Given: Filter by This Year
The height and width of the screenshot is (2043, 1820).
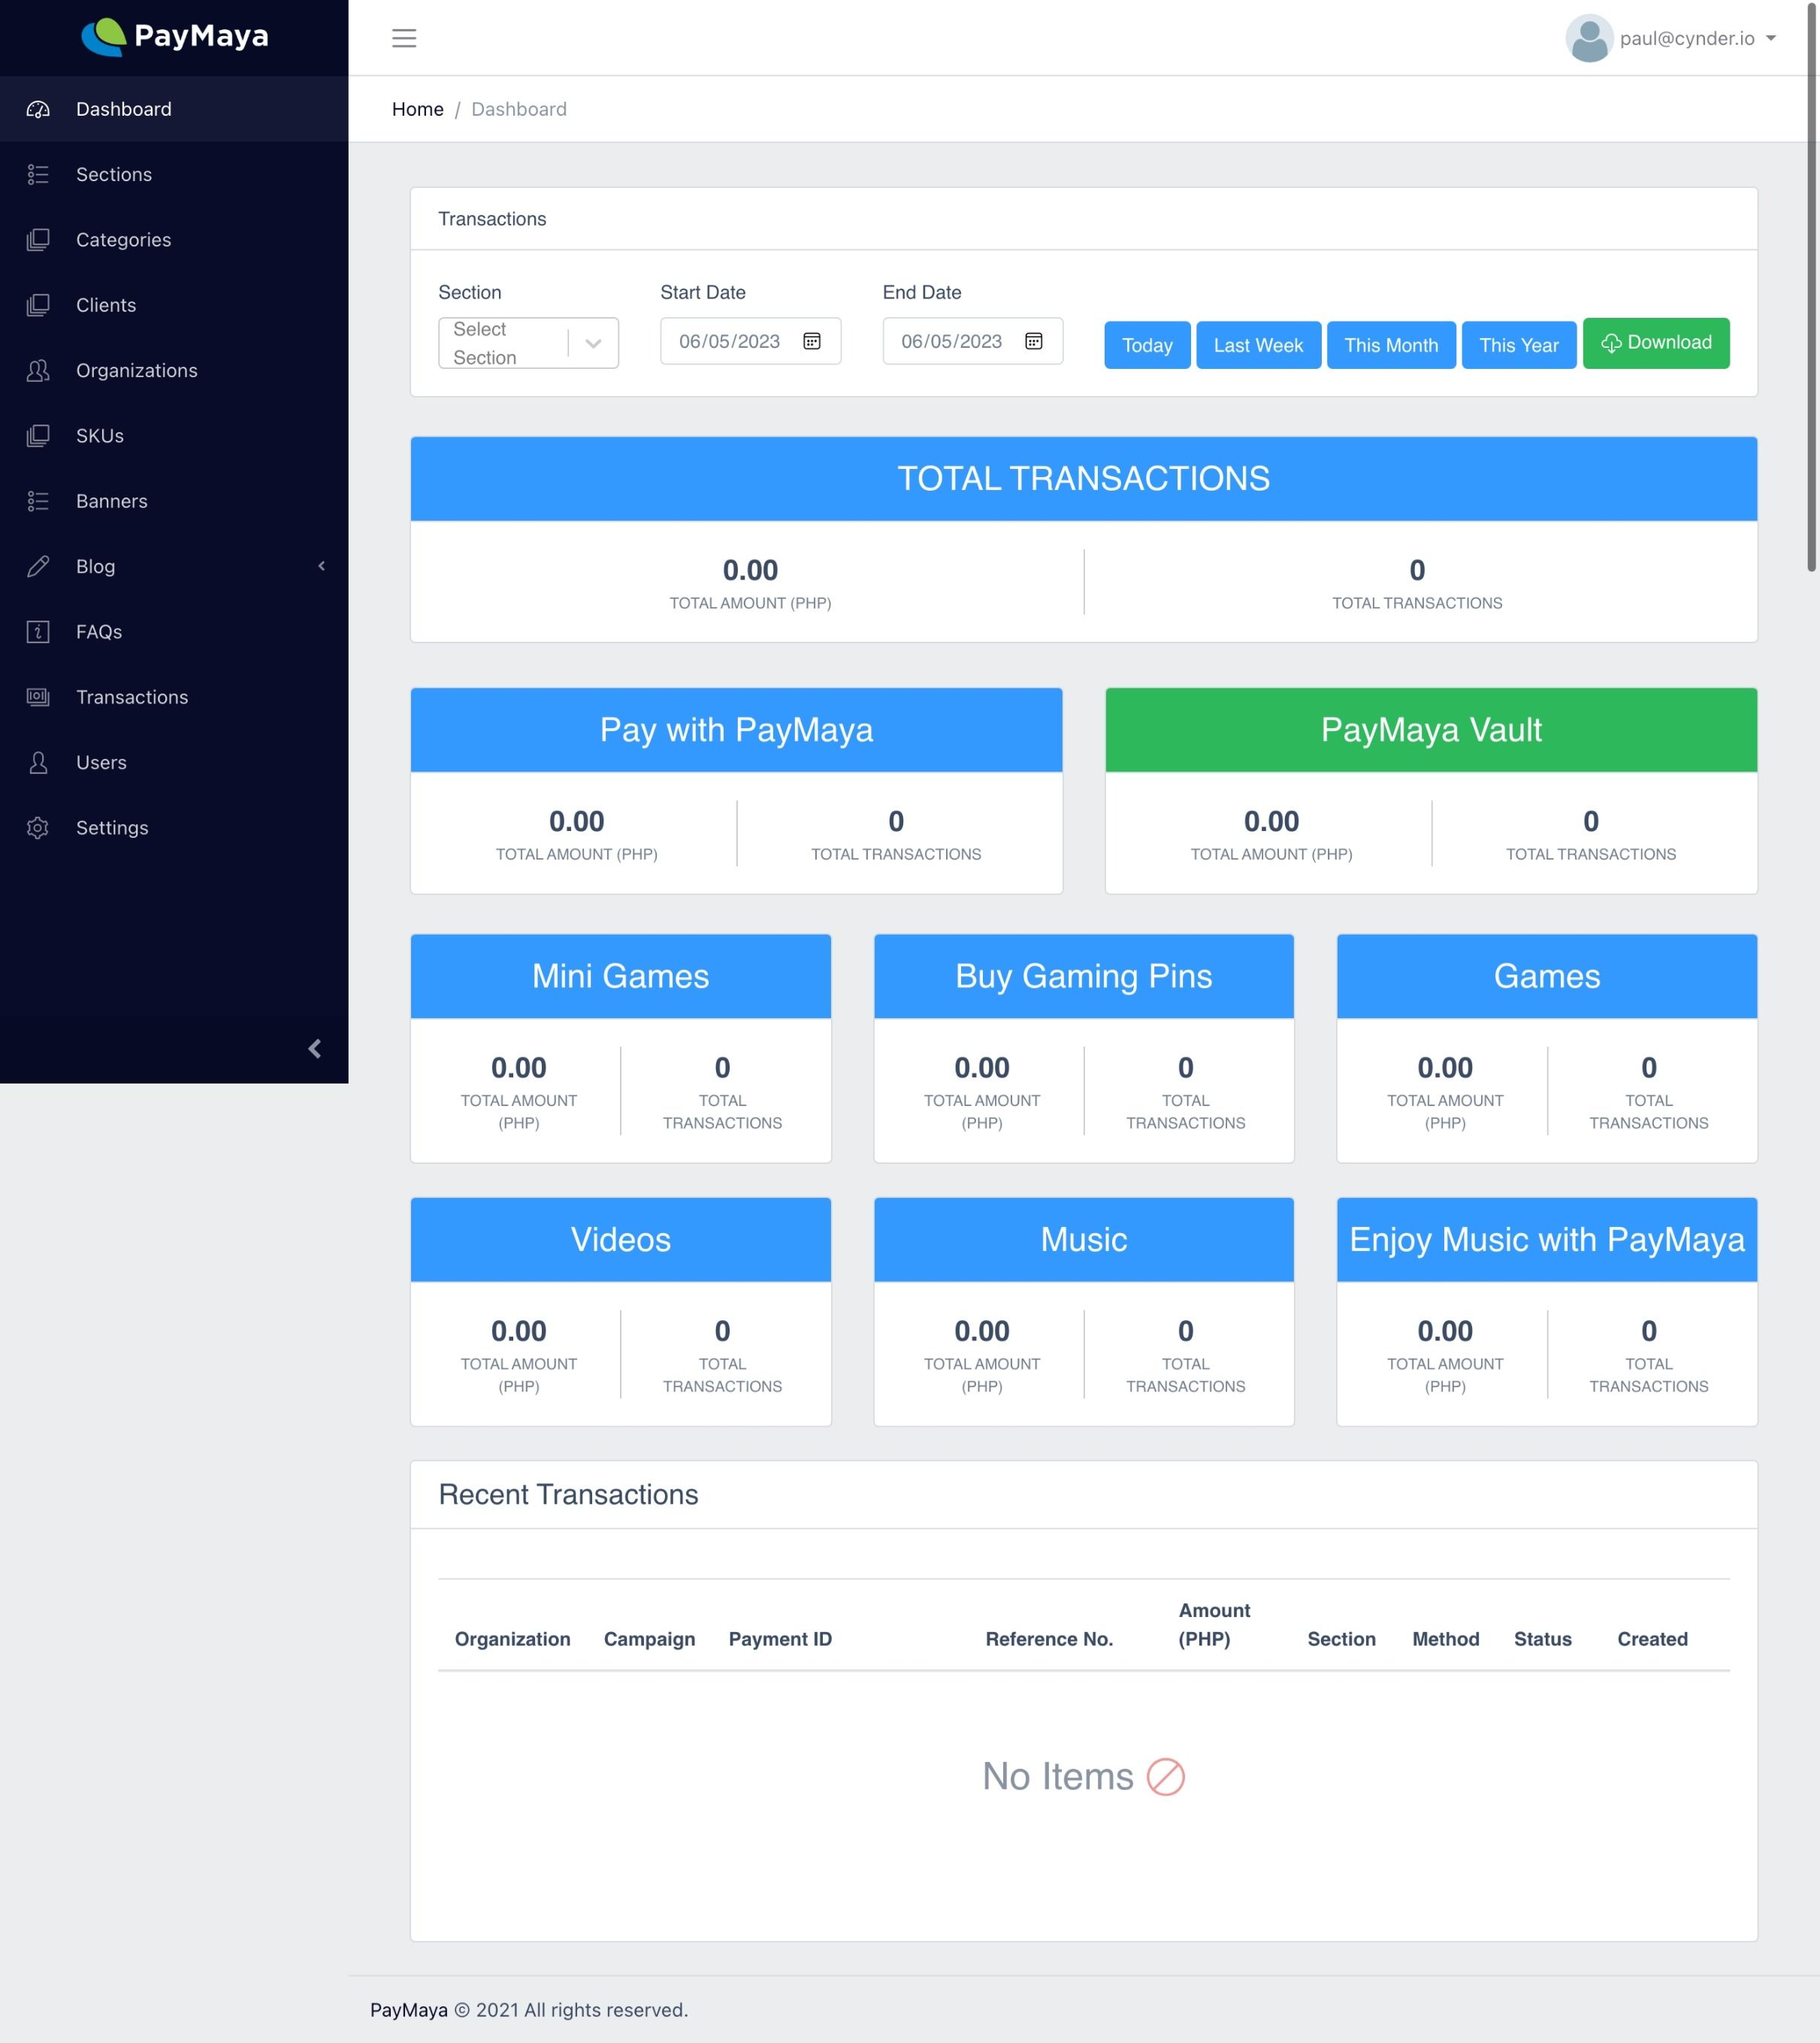Looking at the screenshot, I should (x=1519, y=345).
